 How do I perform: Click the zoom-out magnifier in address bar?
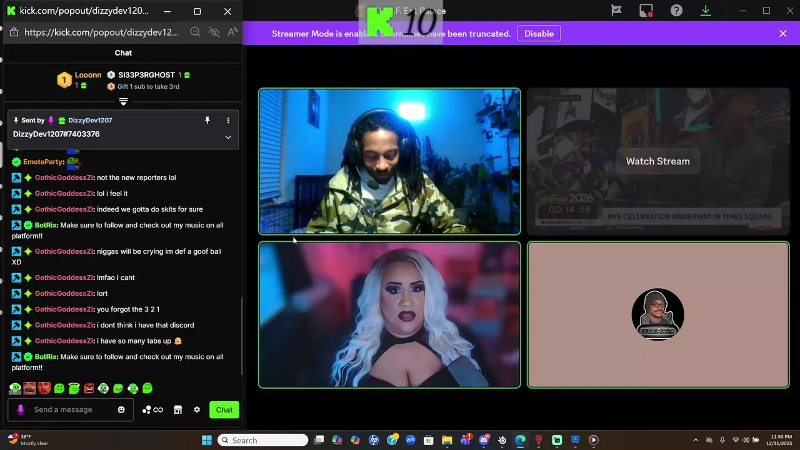(195, 32)
